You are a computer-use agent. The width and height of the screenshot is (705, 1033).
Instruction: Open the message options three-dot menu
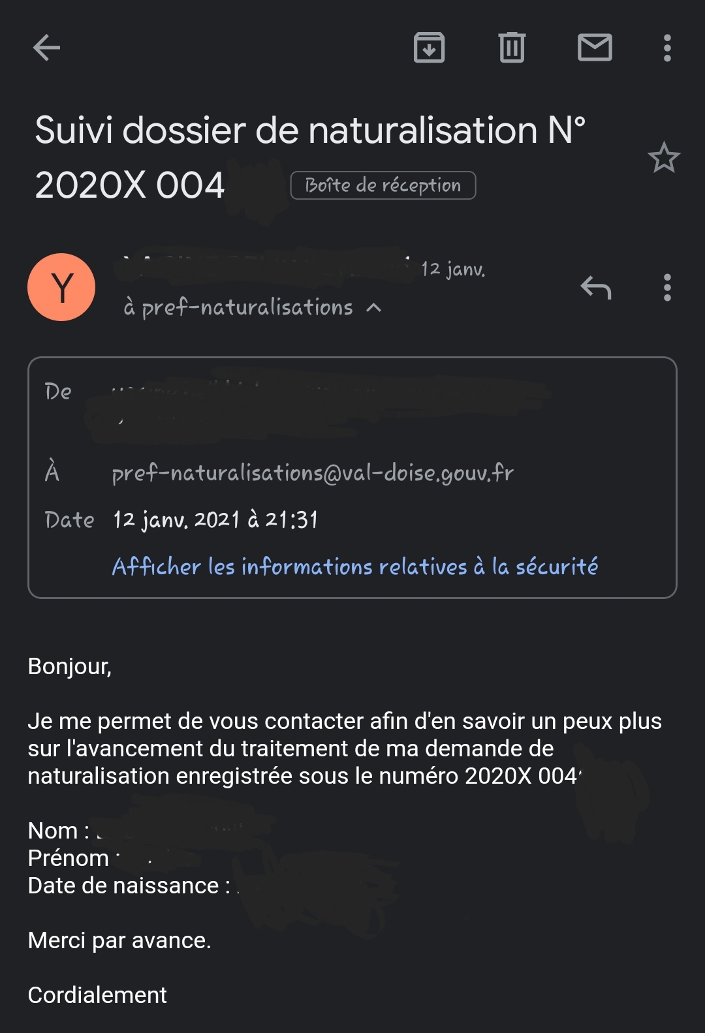pos(666,287)
